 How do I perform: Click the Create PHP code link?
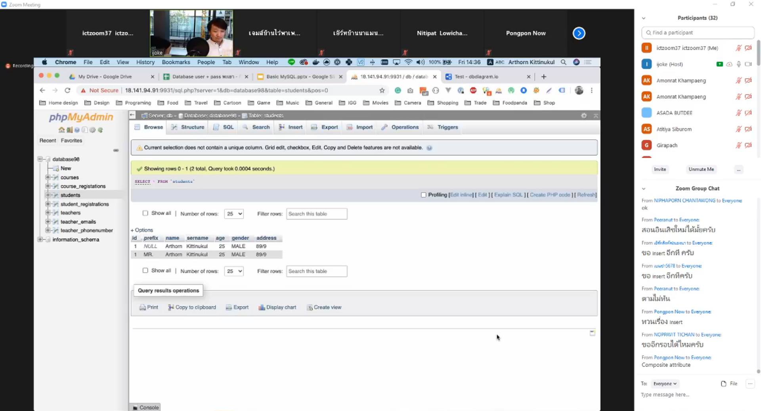tap(550, 195)
